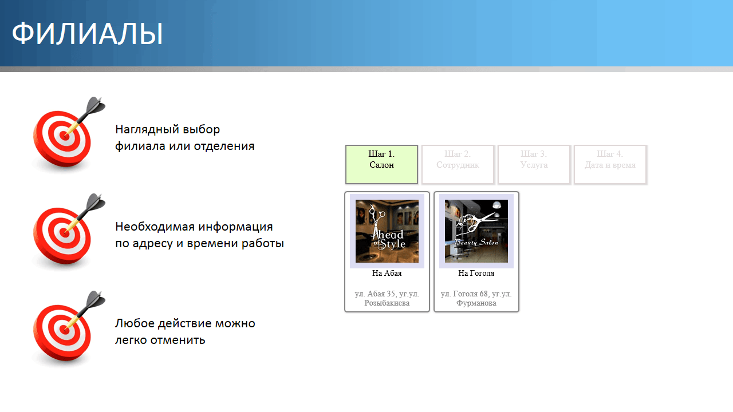Open the Шаг 2. Сотрудник step tab
Viewport: 733px width, 412px height.
pos(458,164)
